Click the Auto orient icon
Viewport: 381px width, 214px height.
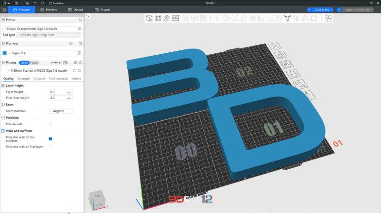coord(167,18)
